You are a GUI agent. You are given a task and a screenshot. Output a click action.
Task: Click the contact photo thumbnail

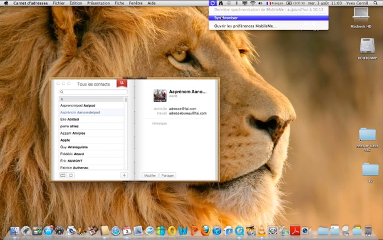(x=160, y=95)
